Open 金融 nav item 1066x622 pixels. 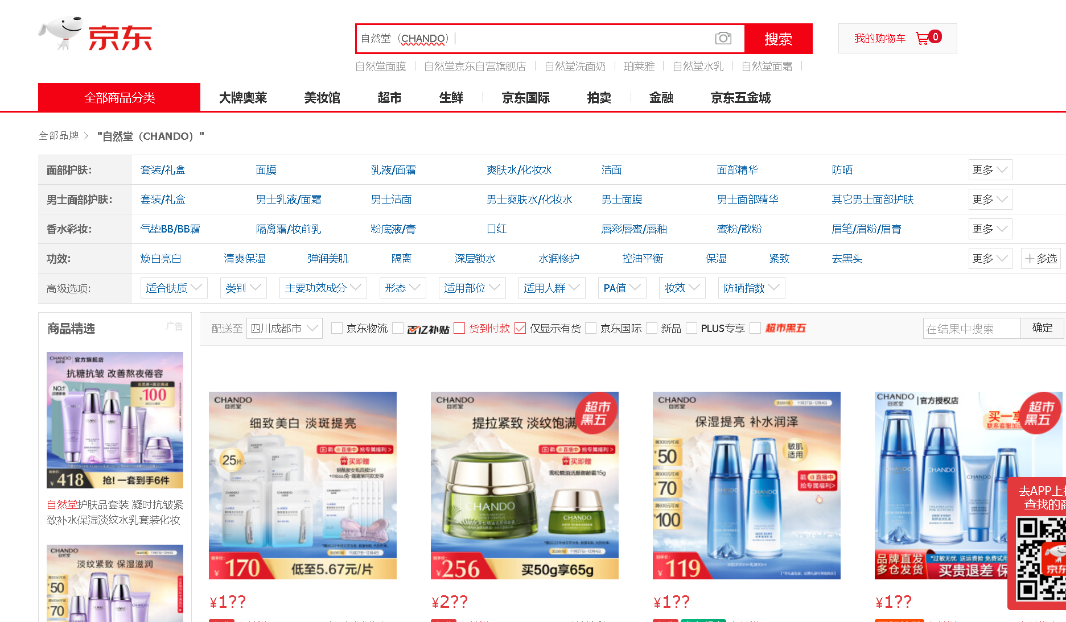tap(661, 98)
